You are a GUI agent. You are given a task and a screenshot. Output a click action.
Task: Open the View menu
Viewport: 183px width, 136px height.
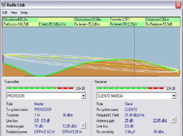14,12
